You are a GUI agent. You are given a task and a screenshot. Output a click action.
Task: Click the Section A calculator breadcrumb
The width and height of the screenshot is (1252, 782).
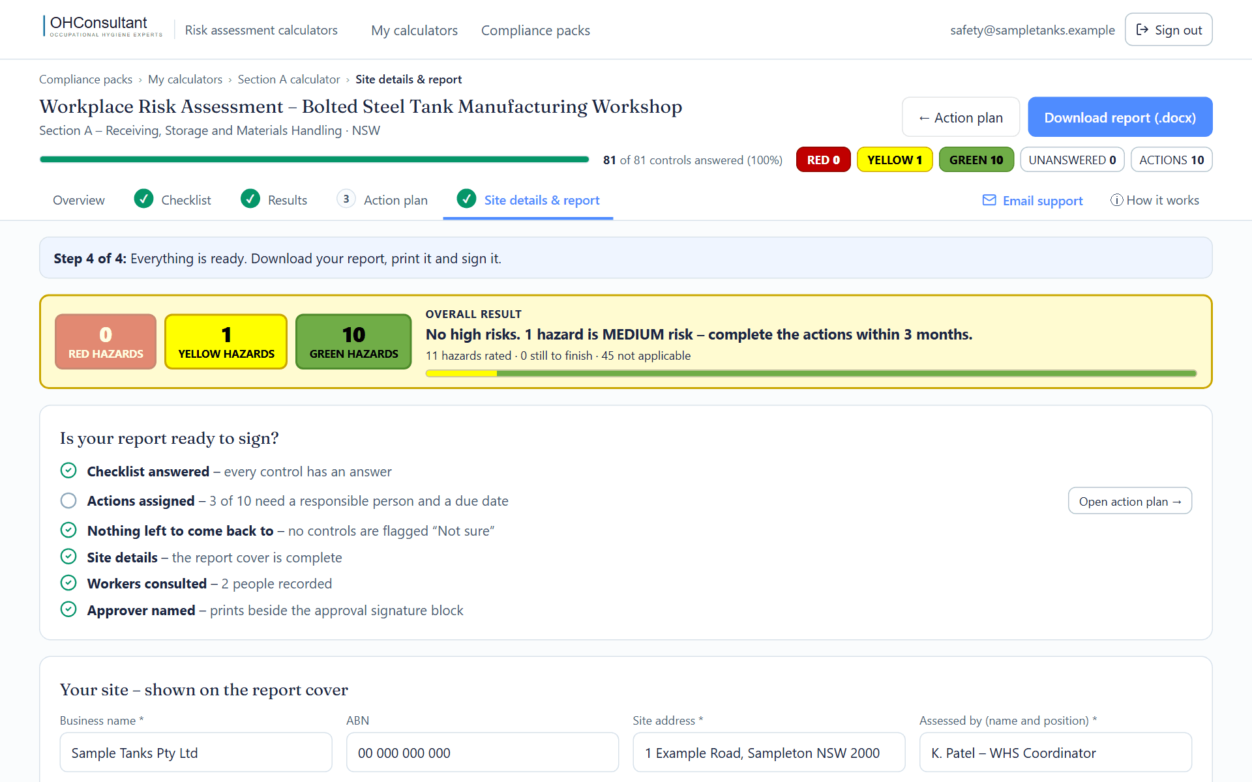[289, 80]
